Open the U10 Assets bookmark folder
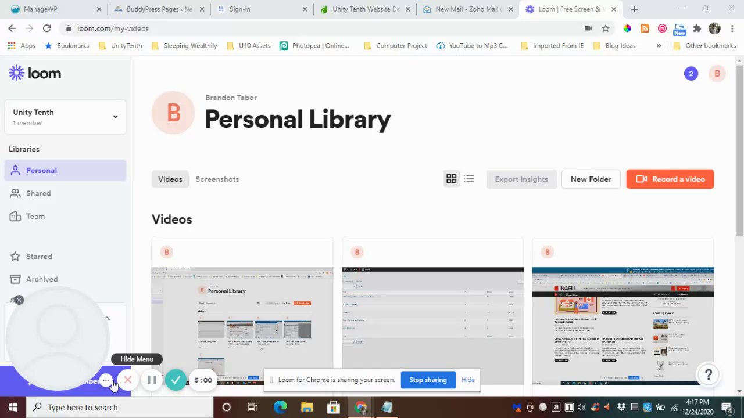The height and width of the screenshot is (418, 744). pyautogui.click(x=248, y=46)
